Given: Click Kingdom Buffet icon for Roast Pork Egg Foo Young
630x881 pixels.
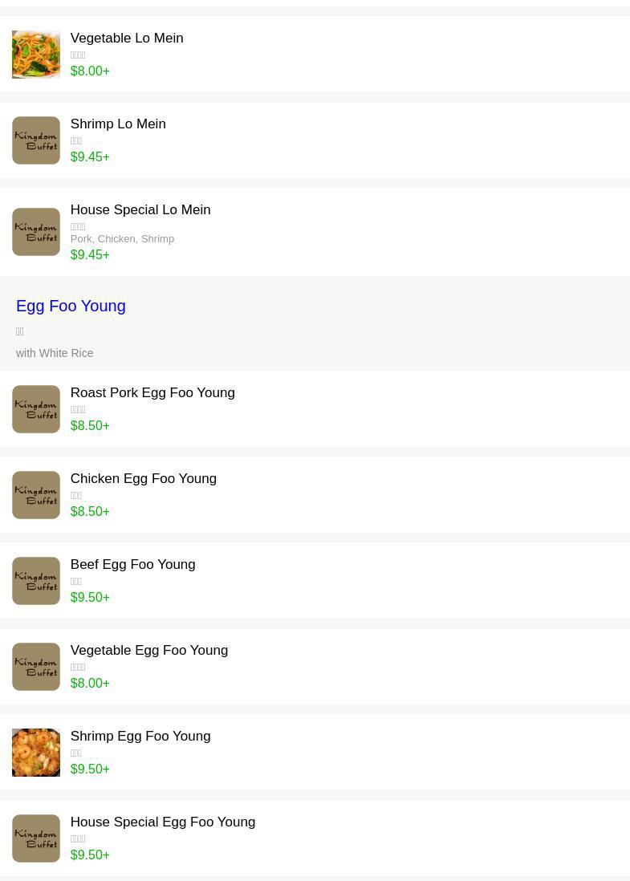Looking at the screenshot, I should pos(36,409).
